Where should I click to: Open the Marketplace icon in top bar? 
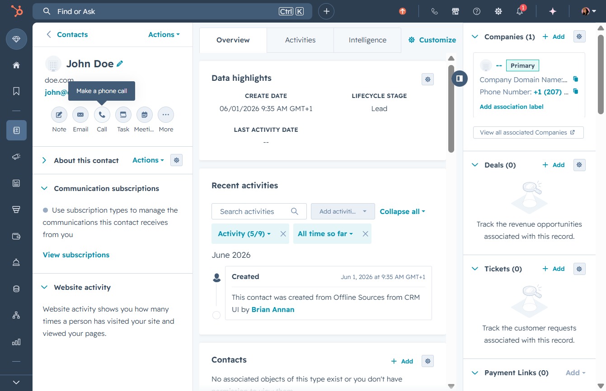tap(456, 11)
